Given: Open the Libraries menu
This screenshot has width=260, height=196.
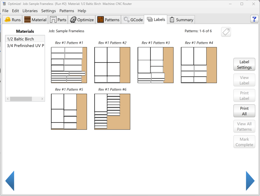Looking at the screenshot, I should pos(30,11).
